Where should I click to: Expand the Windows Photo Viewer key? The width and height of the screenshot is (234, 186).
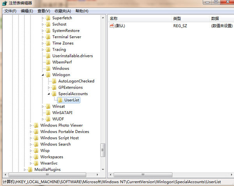31,126
